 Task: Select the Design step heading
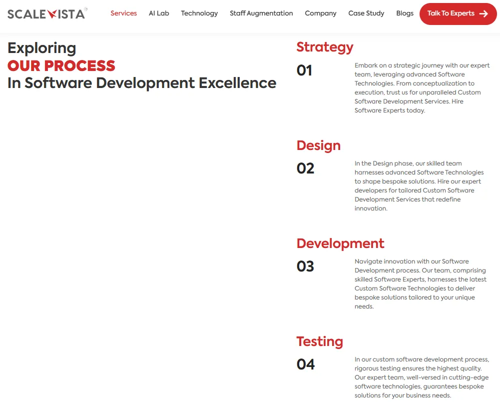318,145
